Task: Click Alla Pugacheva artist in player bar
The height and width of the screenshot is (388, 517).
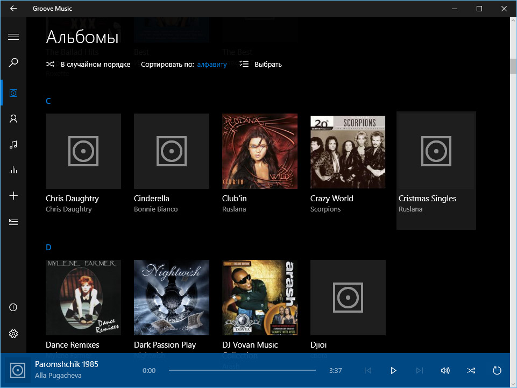Action: pos(58,376)
